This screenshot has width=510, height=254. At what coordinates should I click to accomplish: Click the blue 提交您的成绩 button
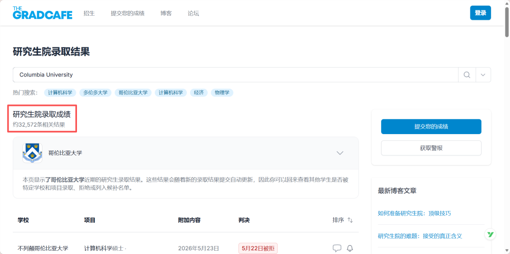tap(431, 127)
